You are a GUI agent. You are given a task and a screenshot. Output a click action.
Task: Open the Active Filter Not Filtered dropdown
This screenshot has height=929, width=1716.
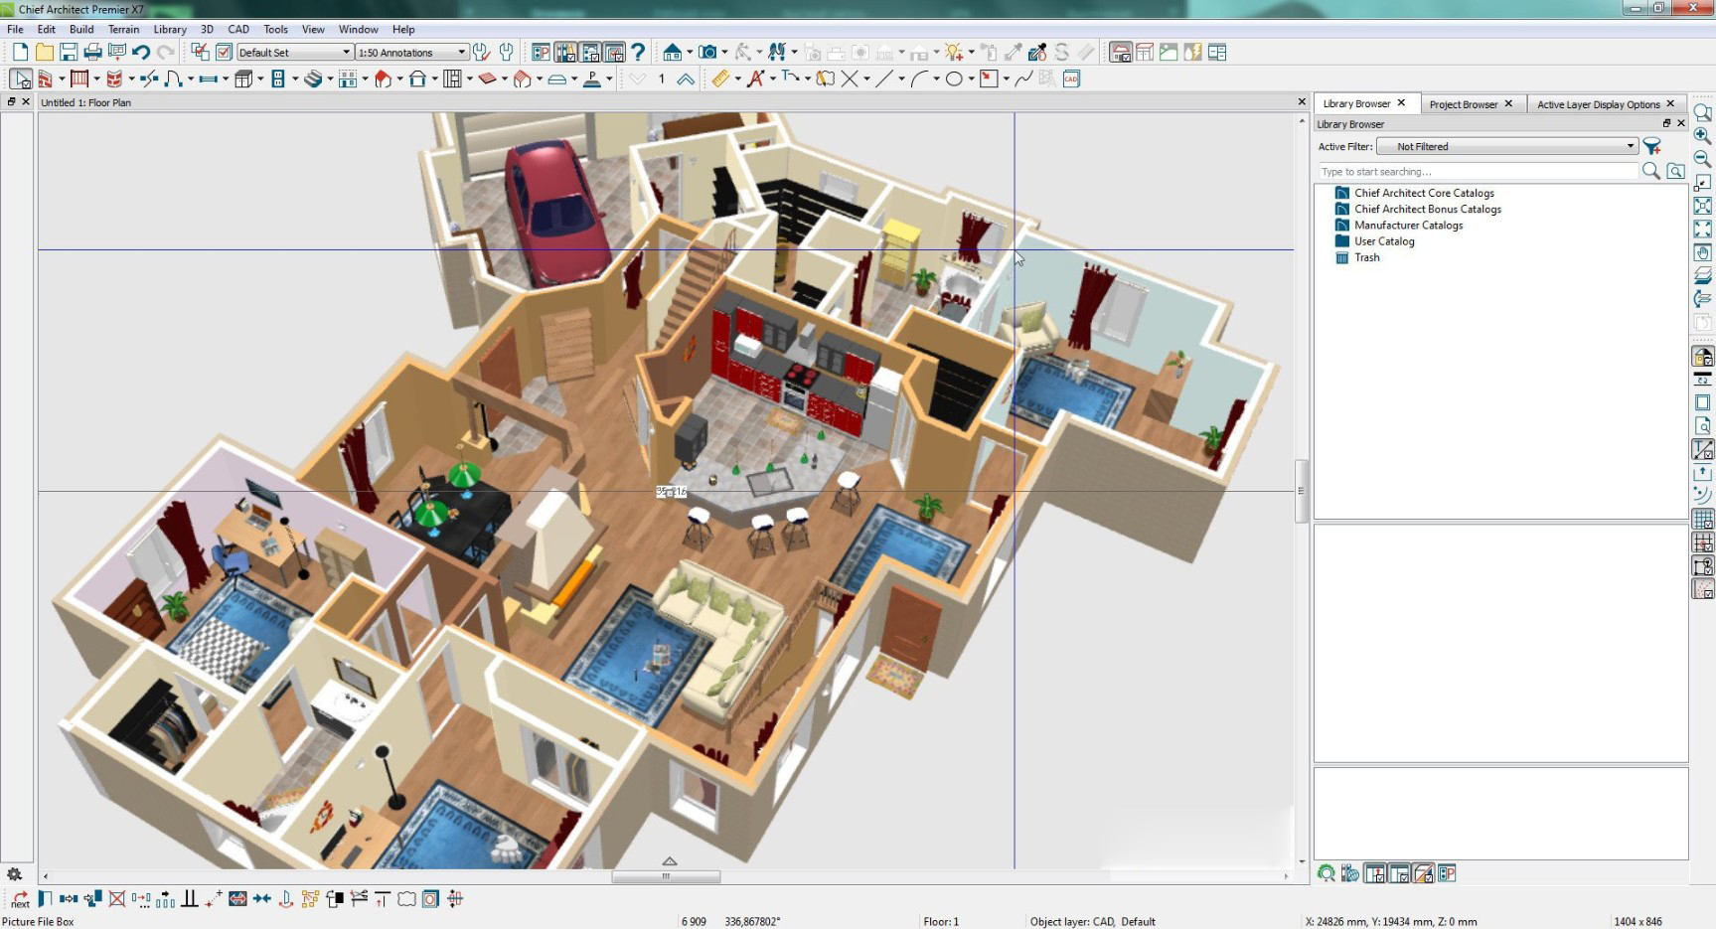1506,146
